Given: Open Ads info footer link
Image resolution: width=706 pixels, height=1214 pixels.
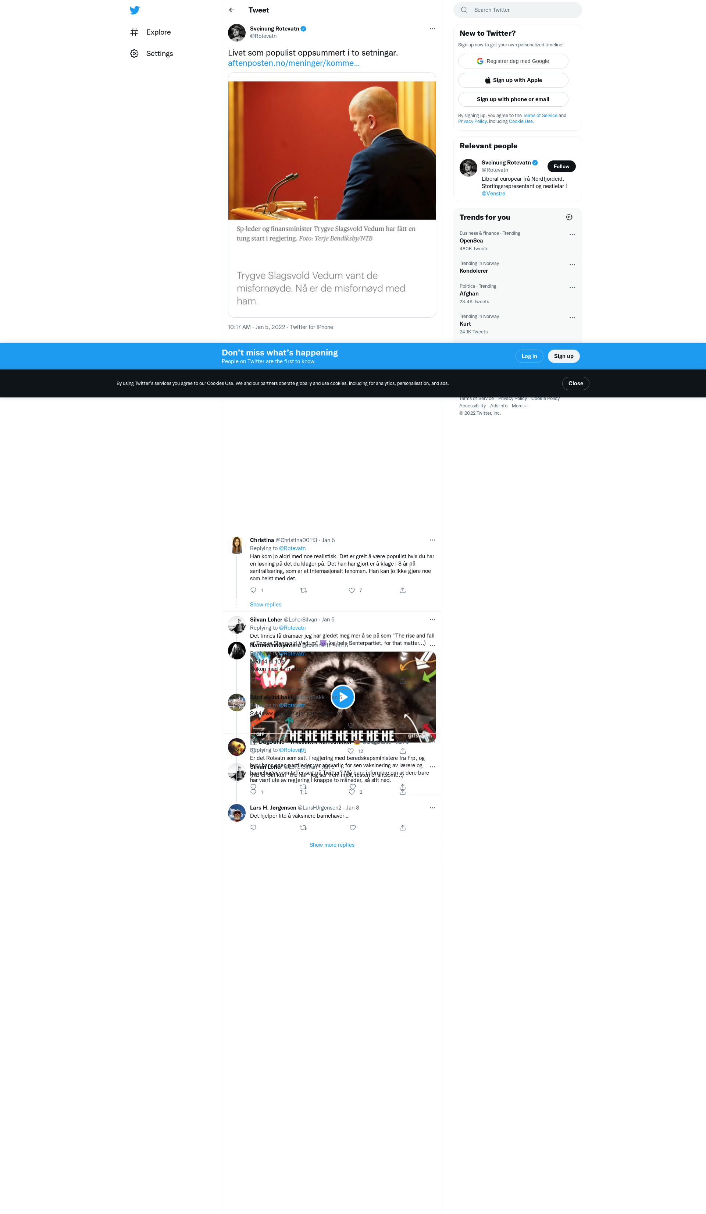Looking at the screenshot, I should coord(499,406).
